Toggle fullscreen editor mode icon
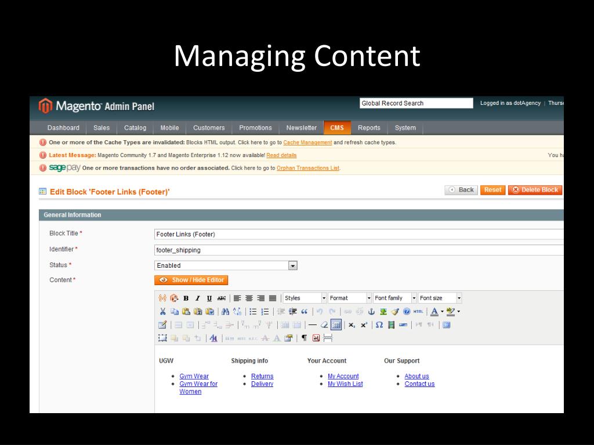The width and height of the screenshot is (594, 445). click(x=447, y=324)
